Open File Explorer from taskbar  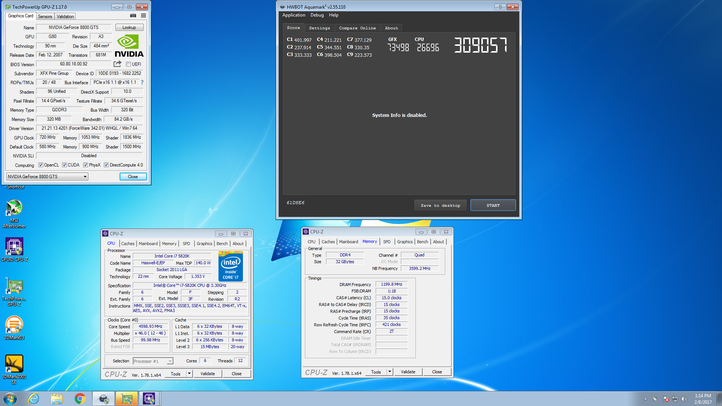pos(57,398)
